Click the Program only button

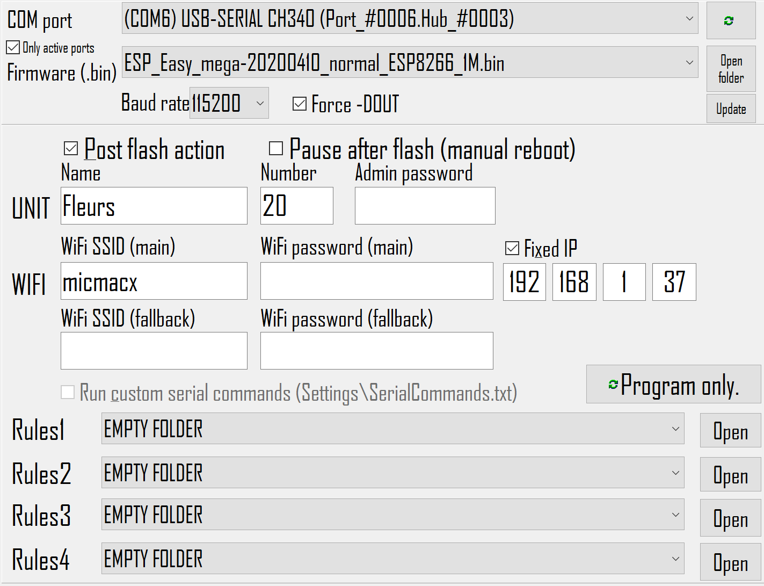click(x=674, y=384)
